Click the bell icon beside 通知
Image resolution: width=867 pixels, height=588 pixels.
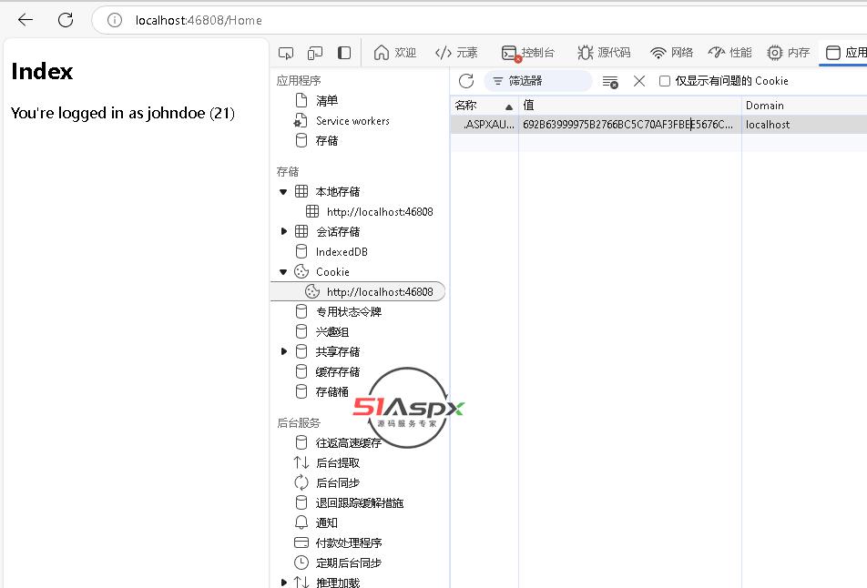point(301,522)
